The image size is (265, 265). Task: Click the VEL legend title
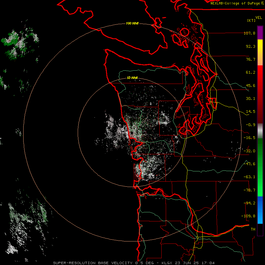pyautogui.click(x=259, y=18)
